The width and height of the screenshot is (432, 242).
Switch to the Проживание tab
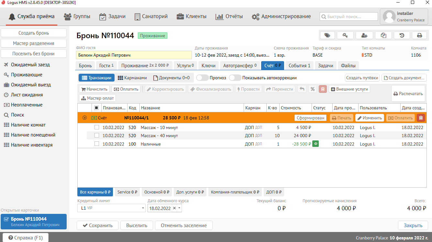pyautogui.click(x=145, y=66)
